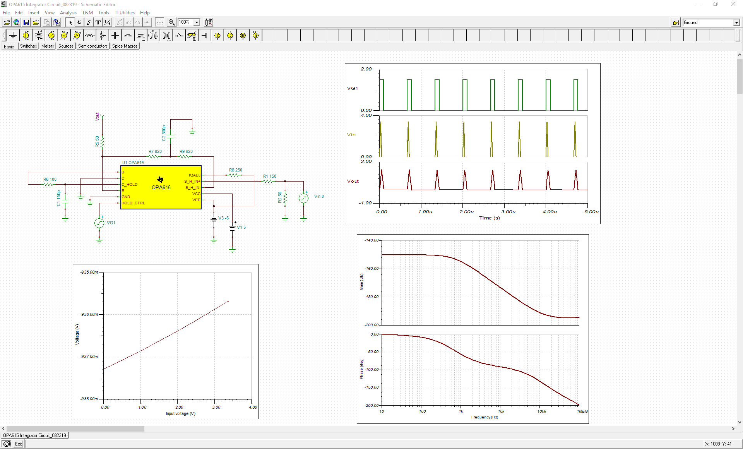
Task: Enable the selection arrow mode
Action: click(70, 22)
